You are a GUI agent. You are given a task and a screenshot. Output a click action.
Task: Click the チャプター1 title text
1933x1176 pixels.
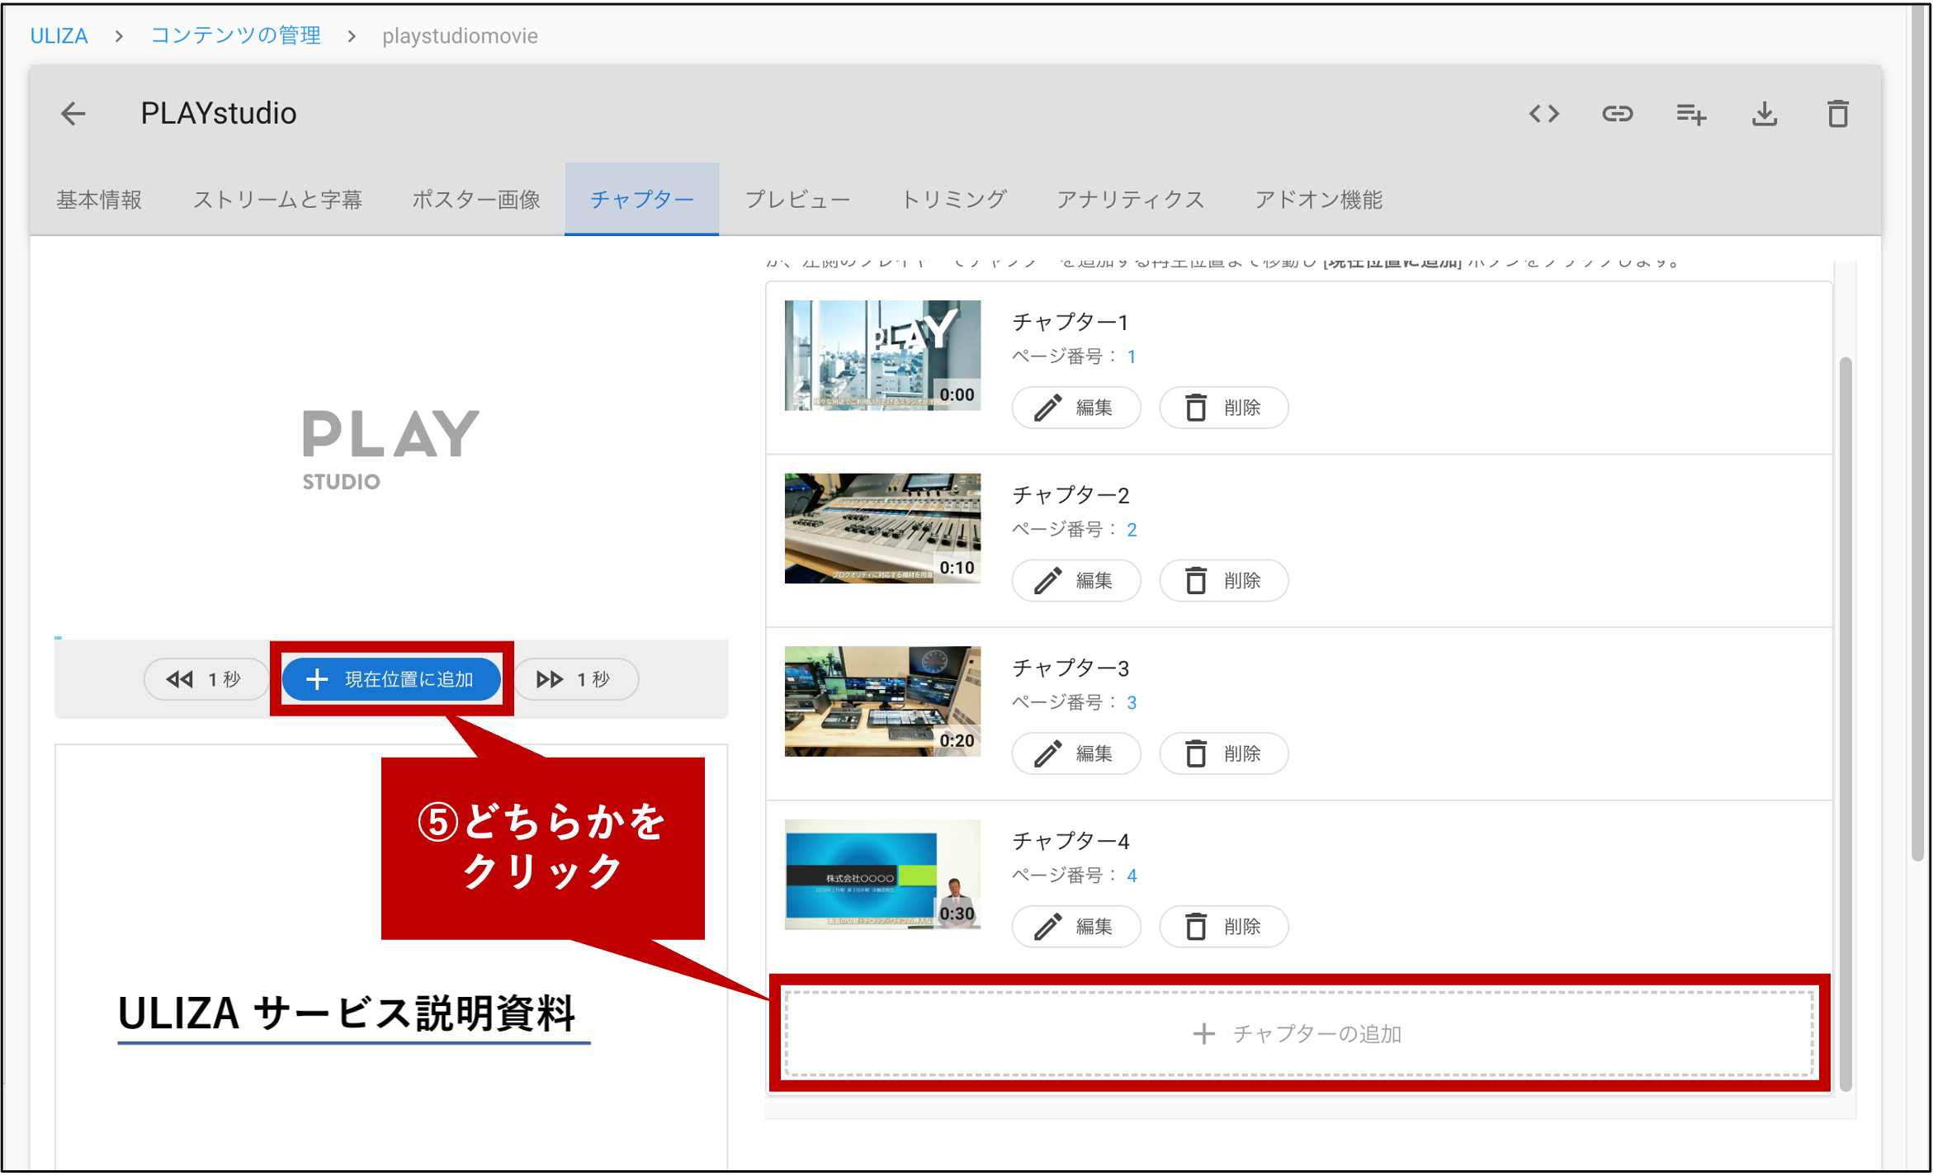pos(1070,322)
